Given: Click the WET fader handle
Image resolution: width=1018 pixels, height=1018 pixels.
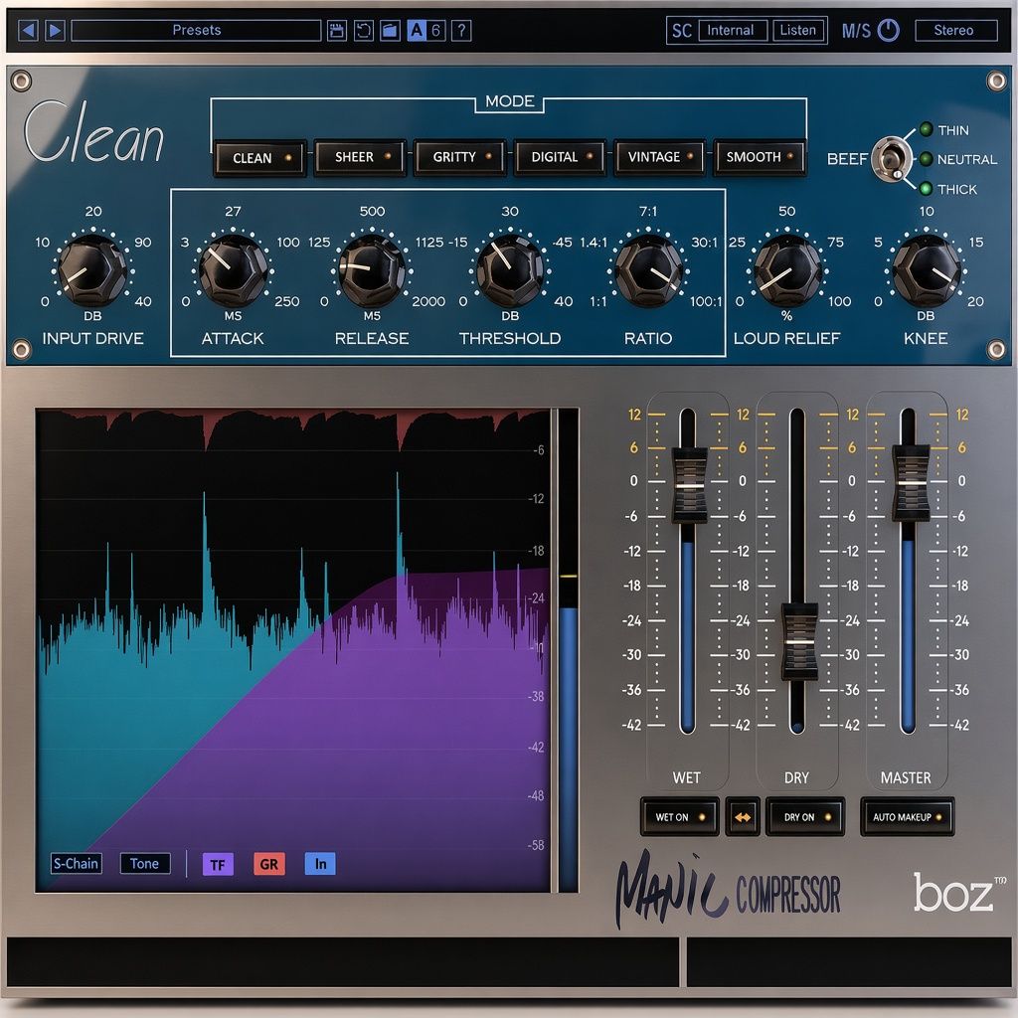Looking at the screenshot, I should [x=688, y=485].
